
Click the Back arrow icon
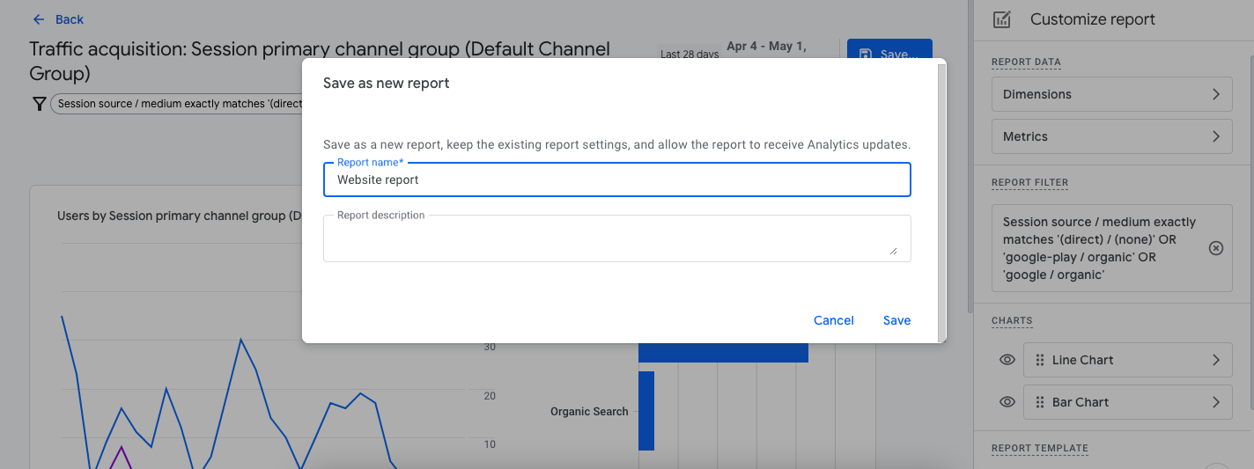tap(38, 19)
